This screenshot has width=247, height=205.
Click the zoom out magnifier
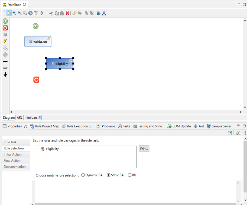[x=20, y=13]
